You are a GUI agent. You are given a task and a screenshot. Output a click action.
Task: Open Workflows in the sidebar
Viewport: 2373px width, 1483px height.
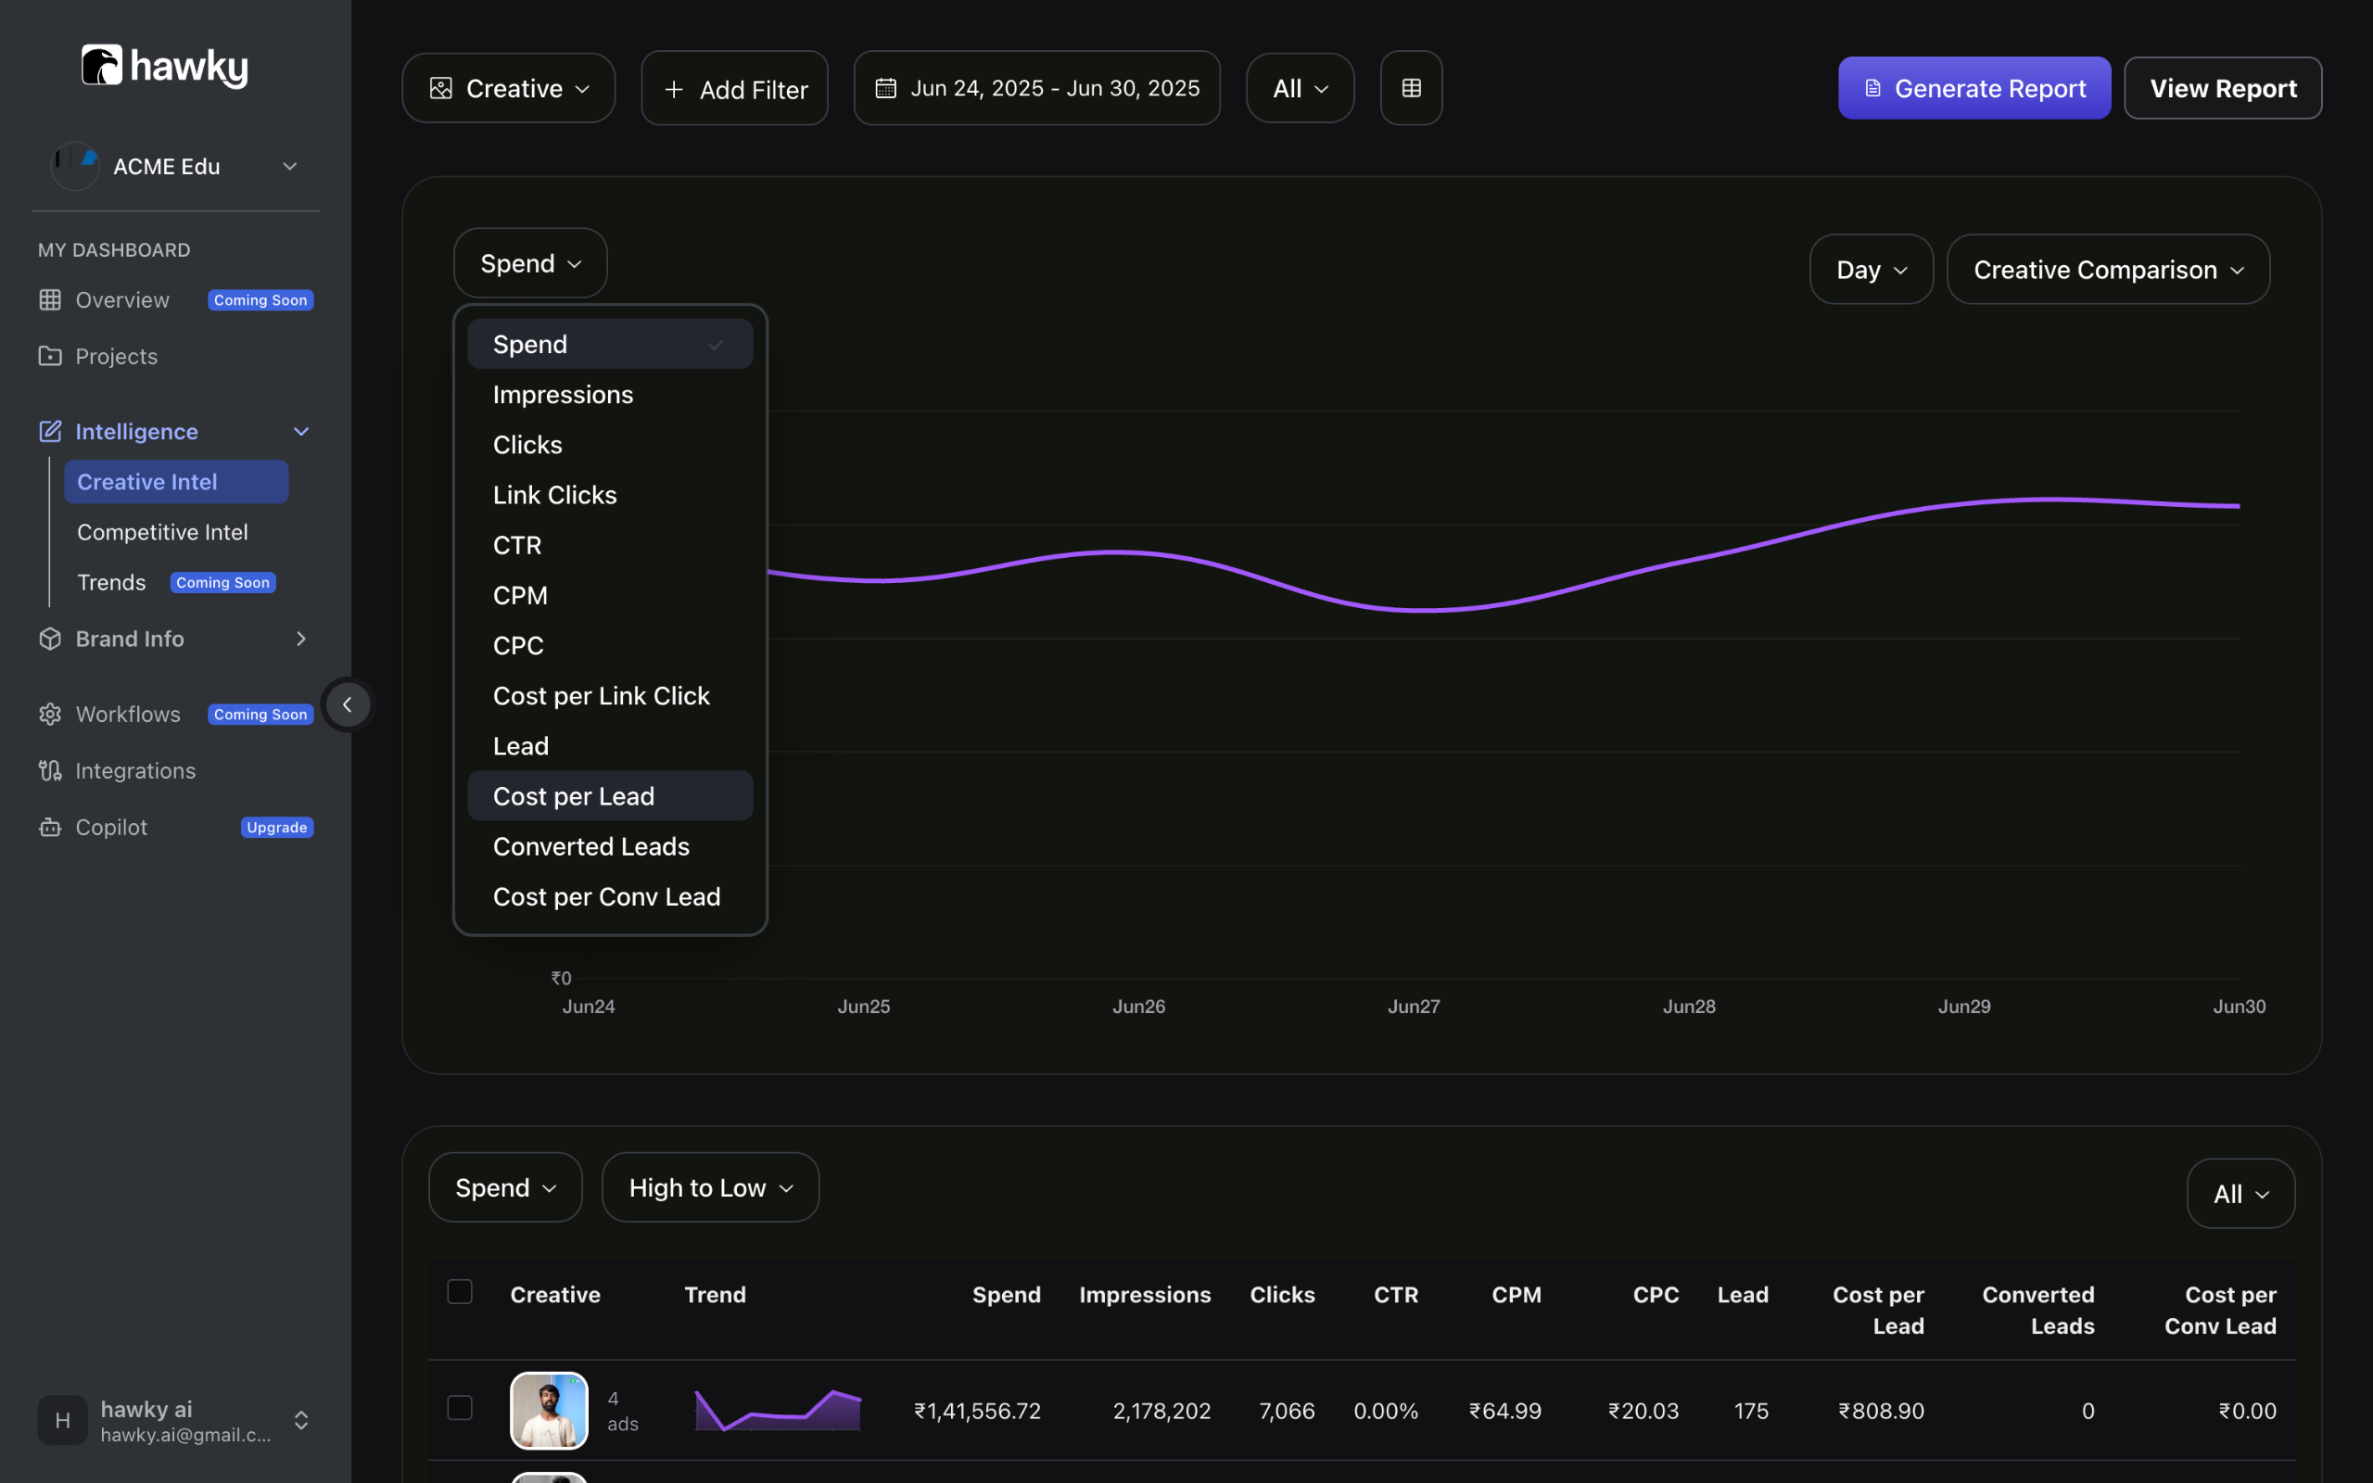(128, 714)
